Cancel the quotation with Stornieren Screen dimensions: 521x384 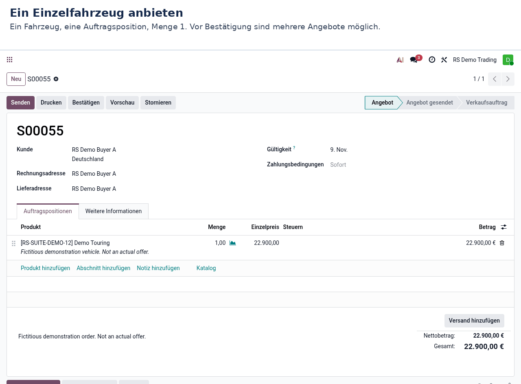tap(158, 103)
